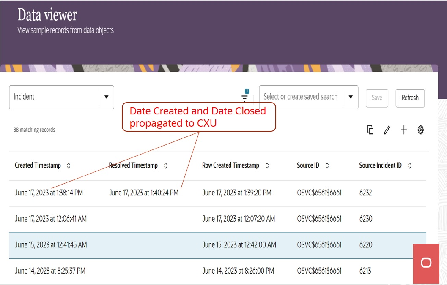Screen dimensions: 447x285
Task: Open the gear settings icon
Action: 421,130
